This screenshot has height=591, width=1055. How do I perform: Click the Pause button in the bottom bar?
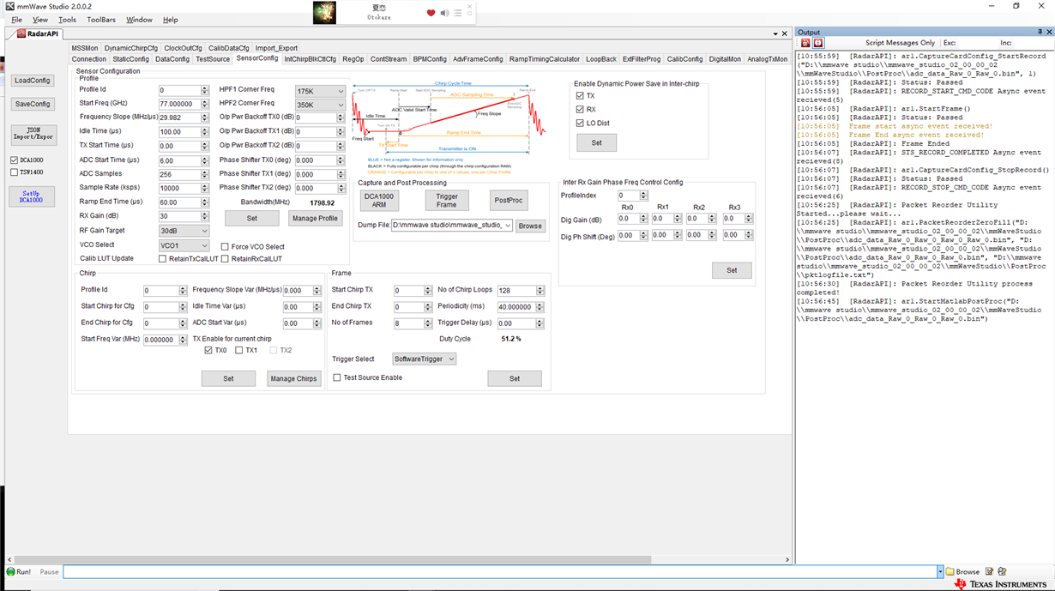49,571
